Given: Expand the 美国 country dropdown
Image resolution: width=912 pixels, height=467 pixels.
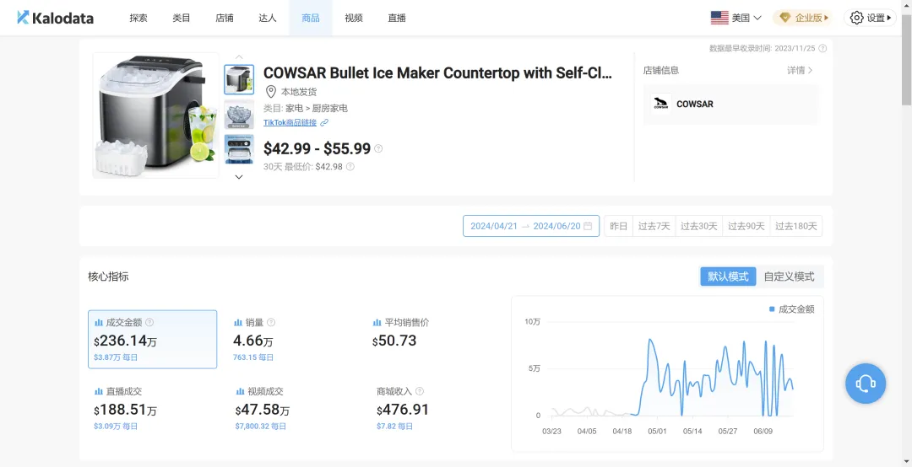Looking at the screenshot, I should pyautogui.click(x=736, y=18).
